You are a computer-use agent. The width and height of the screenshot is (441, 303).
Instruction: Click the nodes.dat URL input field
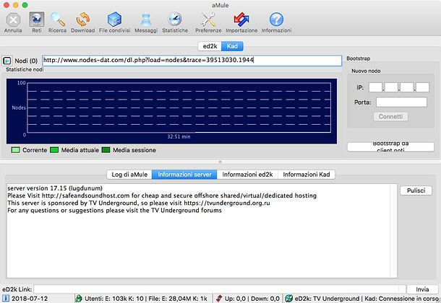tap(192, 61)
